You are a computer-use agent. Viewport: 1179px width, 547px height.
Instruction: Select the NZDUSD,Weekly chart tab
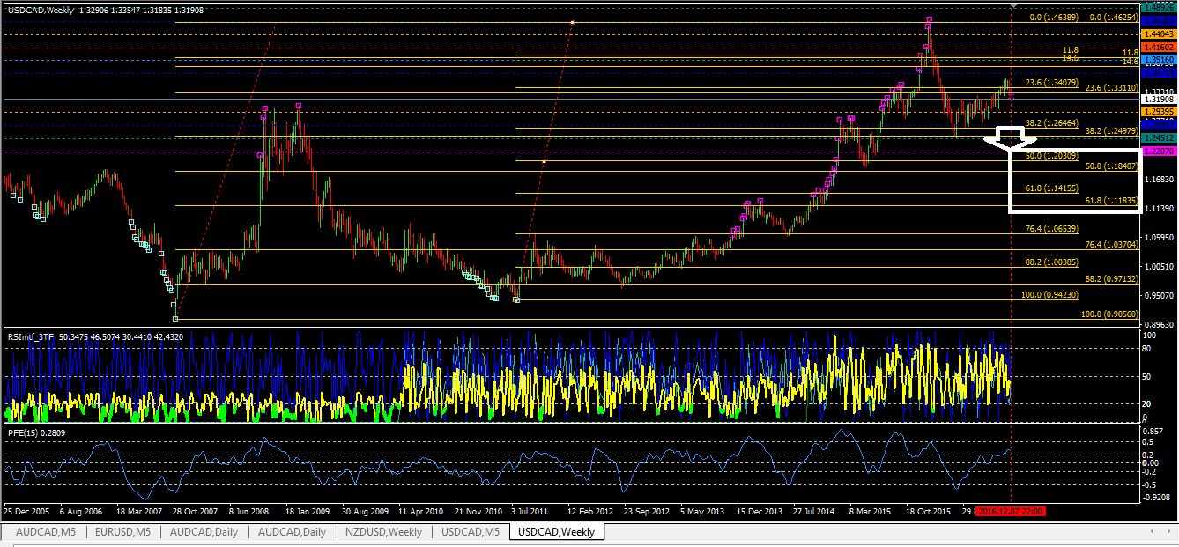383,532
